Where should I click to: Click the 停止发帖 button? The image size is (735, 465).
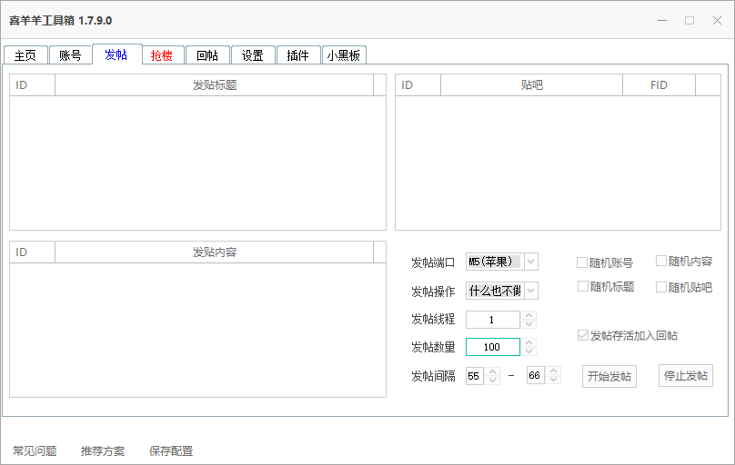[x=685, y=376]
